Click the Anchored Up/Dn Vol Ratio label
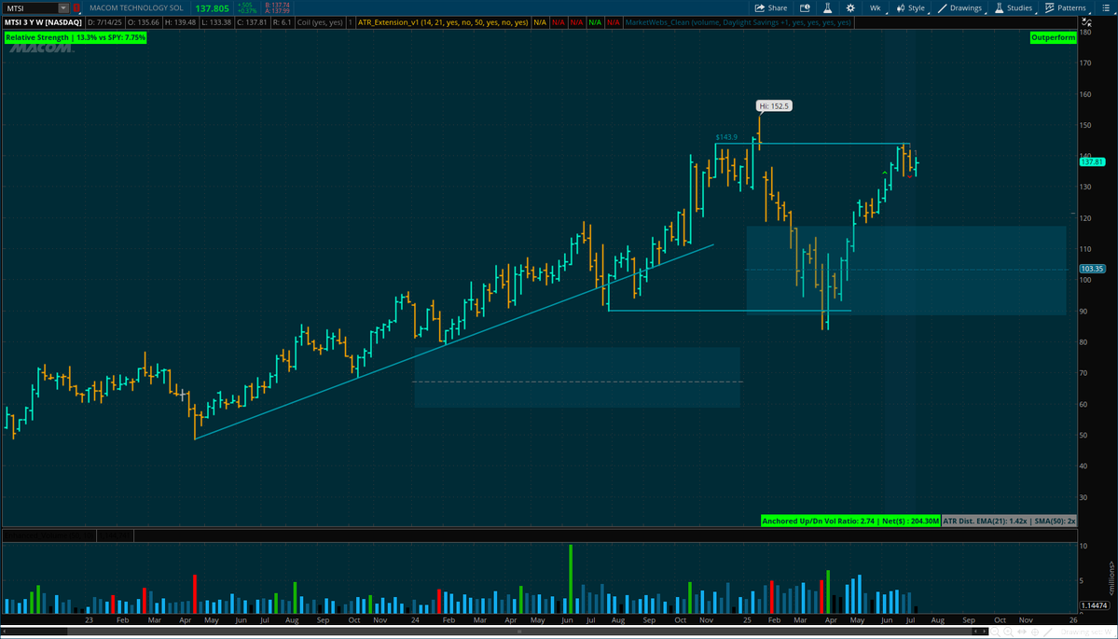1118x639 pixels. [x=850, y=521]
